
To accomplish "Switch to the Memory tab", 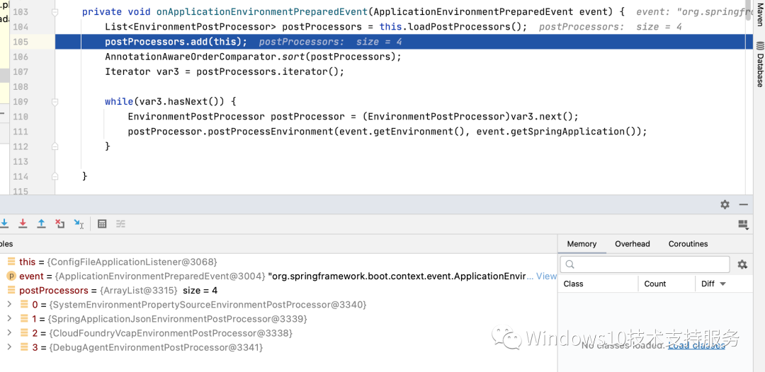I will coord(582,244).
